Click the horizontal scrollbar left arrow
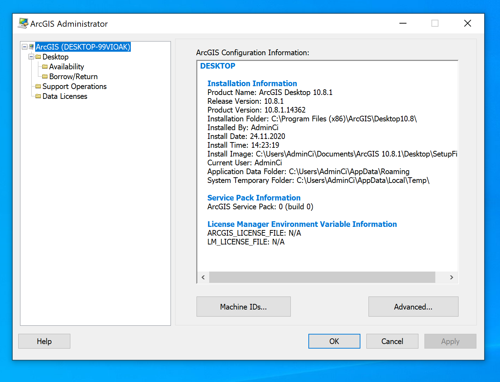 point(203,277)
